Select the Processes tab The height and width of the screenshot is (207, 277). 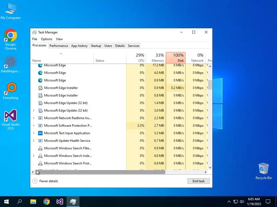point(39,45)
